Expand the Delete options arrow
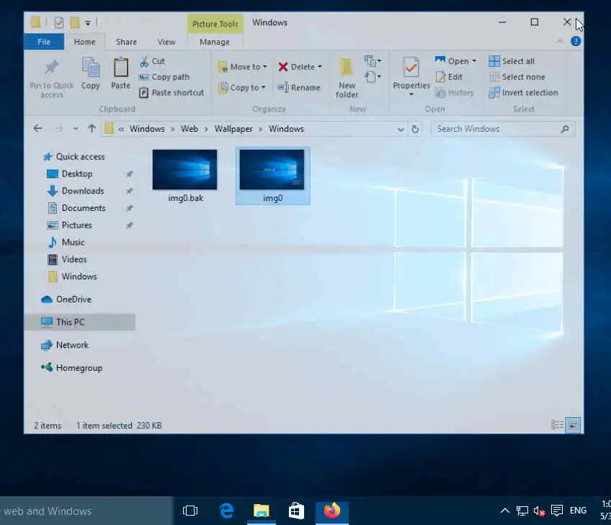611x525 pixels. pyautogui.click(x=320, y=67)
